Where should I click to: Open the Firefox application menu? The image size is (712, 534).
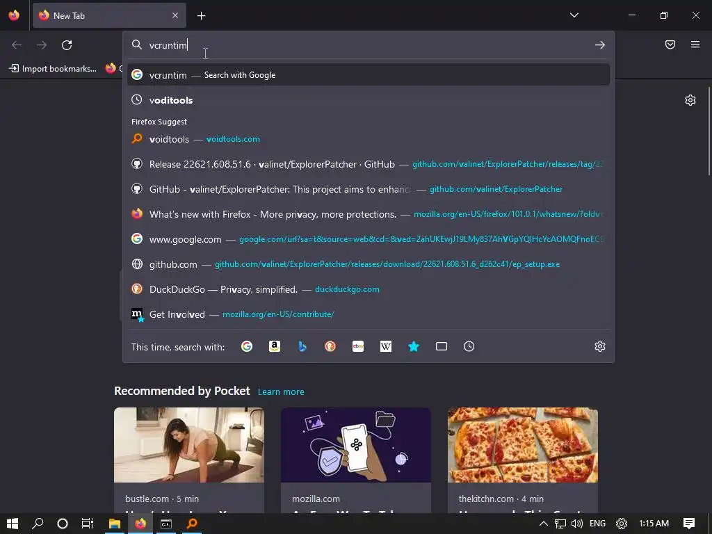[695, 44]
